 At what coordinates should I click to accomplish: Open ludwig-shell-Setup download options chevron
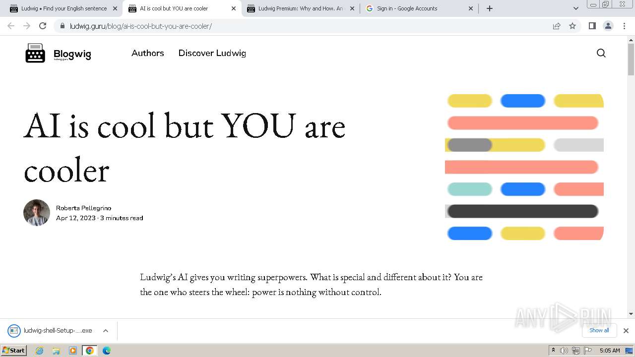click(106, 331)
